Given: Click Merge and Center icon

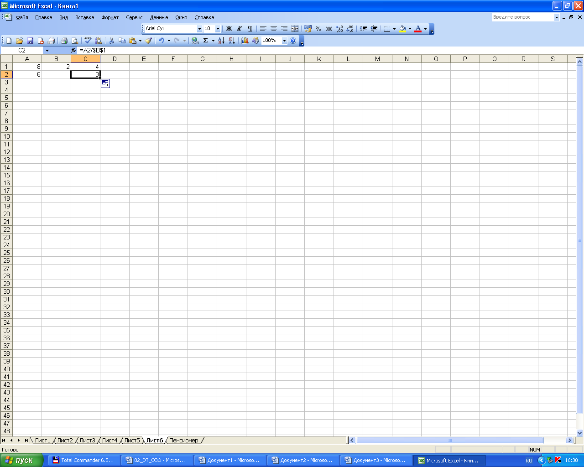Looking at the screenshot, I should click(x=295, y=29).
